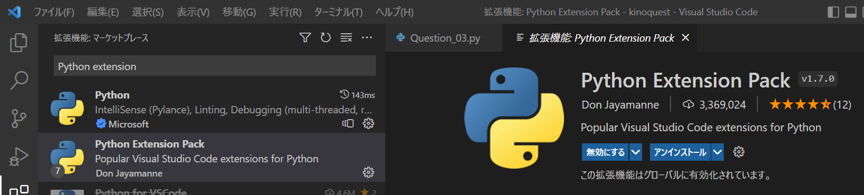Click the large Python logo in details page

(514, 118)
